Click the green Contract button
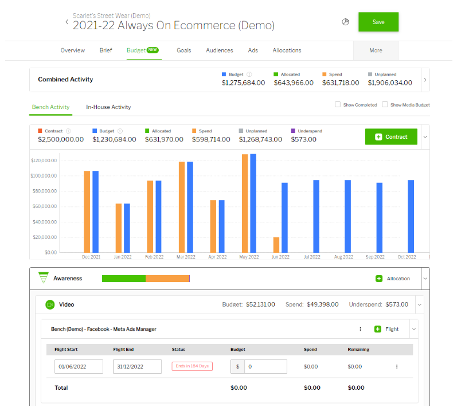This screenshot has width=465, height=419. pos(391,137)
